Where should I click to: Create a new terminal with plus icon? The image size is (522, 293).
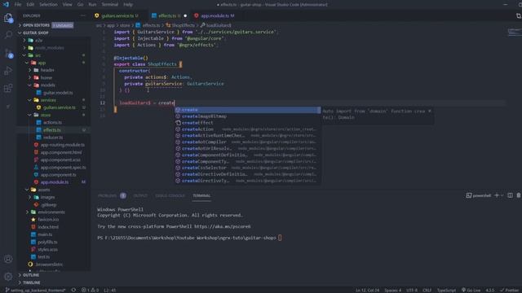pos(497,195)
